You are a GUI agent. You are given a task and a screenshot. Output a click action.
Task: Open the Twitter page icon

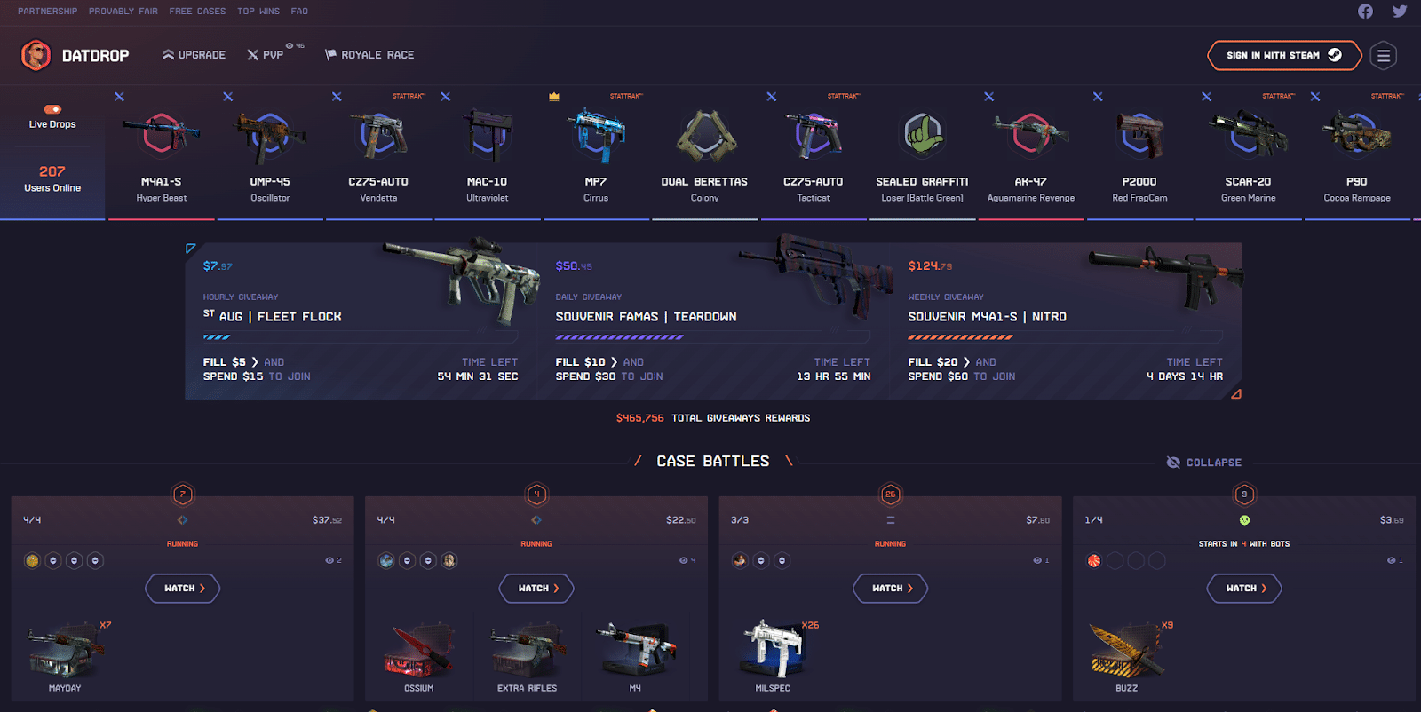[x=1400, y=12]
